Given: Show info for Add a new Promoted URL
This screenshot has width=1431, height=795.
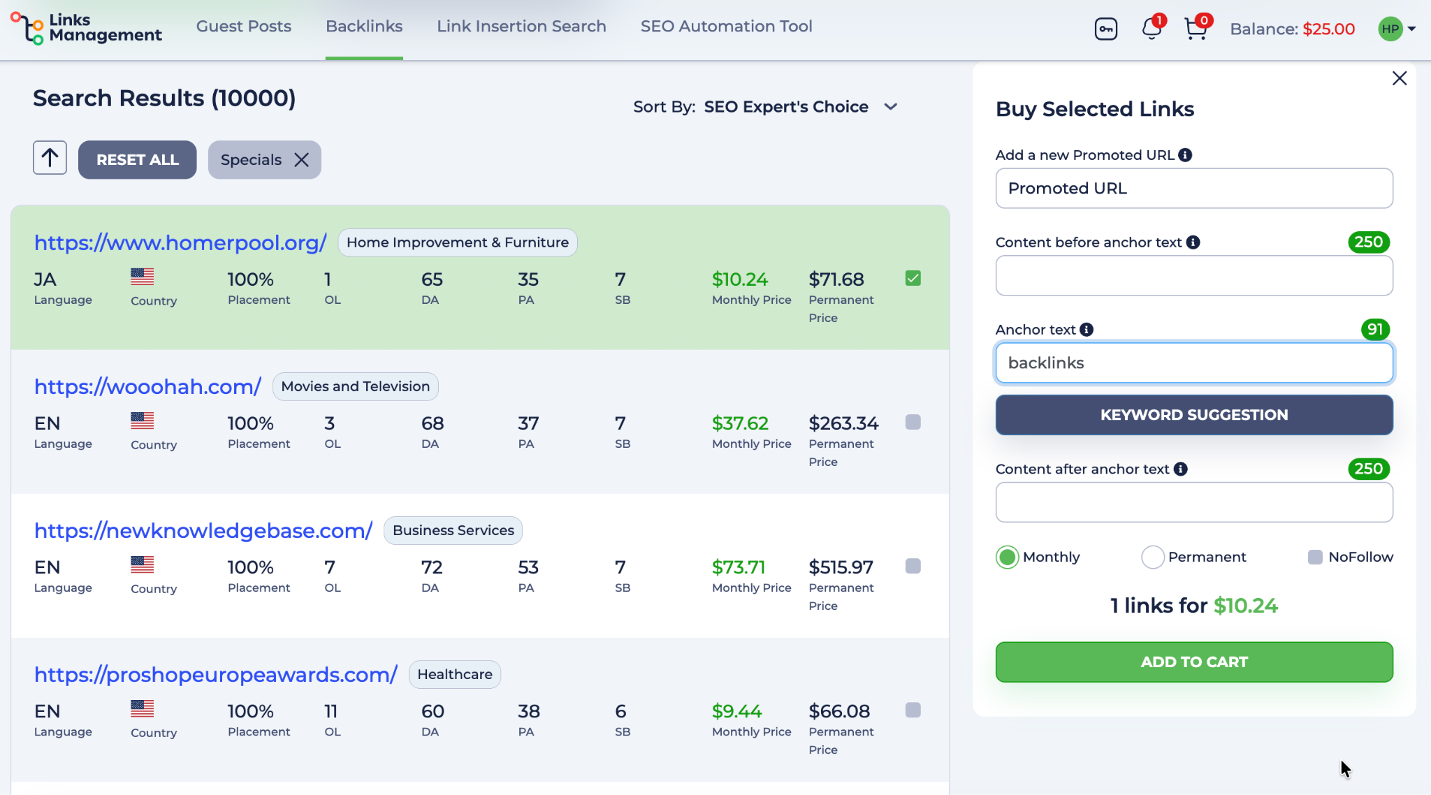Looking at the screenshot, I should click(1185, 155).
